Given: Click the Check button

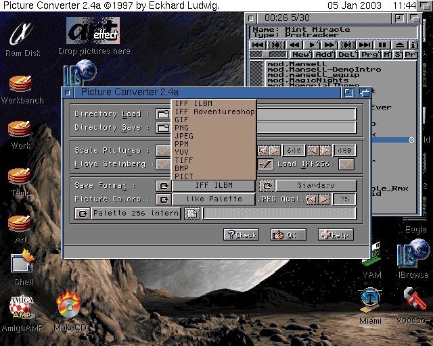Looking at the screenshot, I should pyautogui.click(x=241, y=234).
